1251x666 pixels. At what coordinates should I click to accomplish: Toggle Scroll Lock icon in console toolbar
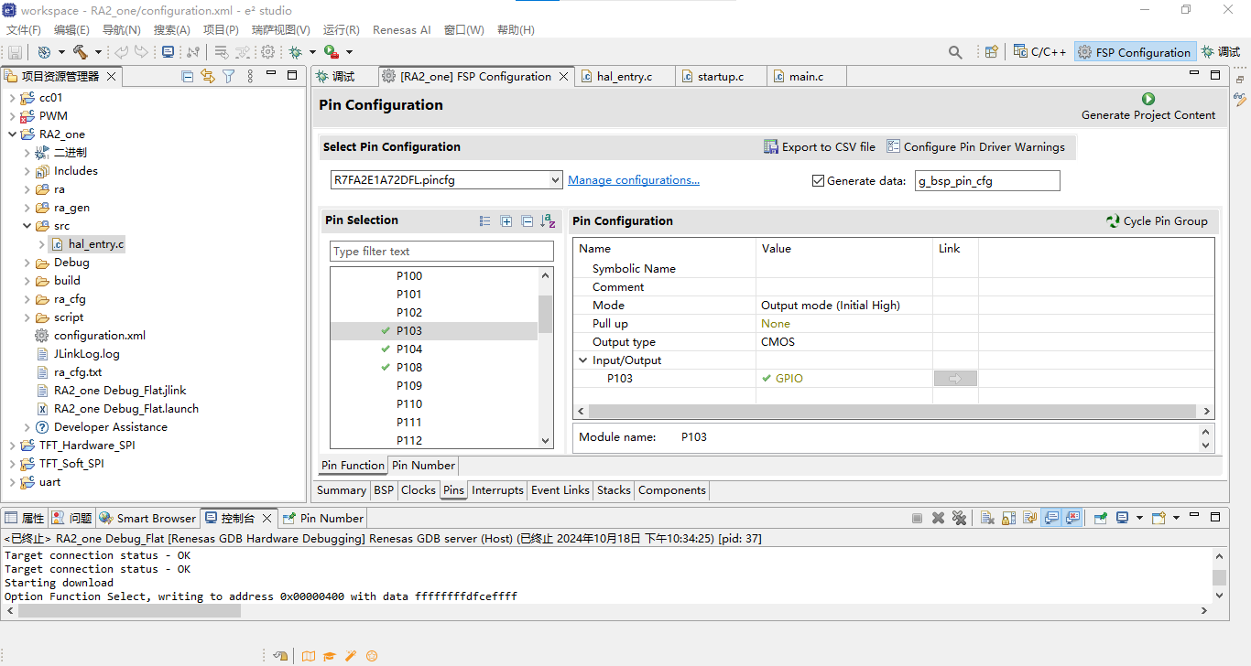1008,518
